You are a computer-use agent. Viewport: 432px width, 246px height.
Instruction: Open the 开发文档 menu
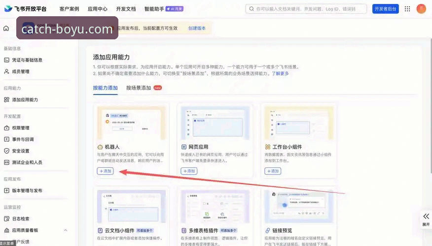point(126,9)
